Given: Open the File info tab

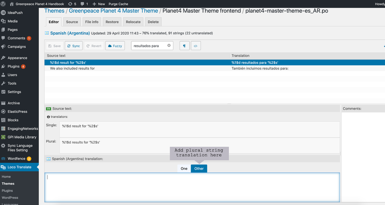Looking at the screenshot, I should click(x=92, y=22).
